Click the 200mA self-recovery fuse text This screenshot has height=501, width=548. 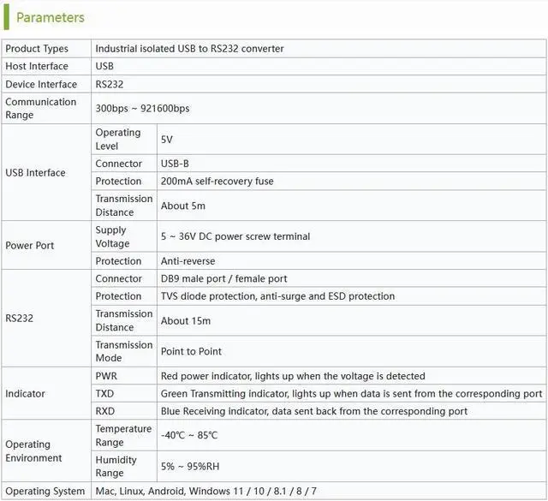(217, 181)
